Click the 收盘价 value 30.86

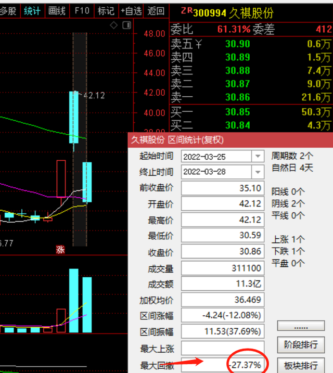coord(223,251)
